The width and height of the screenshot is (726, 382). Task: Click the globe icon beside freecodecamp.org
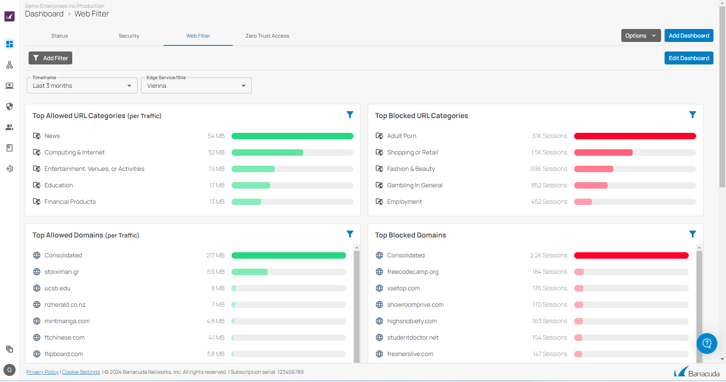[x=379, y=272]
